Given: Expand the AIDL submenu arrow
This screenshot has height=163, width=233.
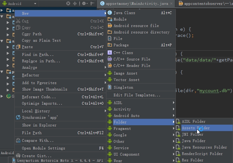Looking at the screenshot, I should click(173, 103).
